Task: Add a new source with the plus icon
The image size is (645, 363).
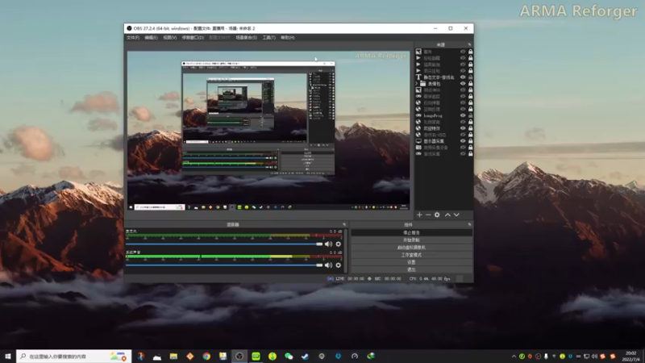Action: (419, 215)
